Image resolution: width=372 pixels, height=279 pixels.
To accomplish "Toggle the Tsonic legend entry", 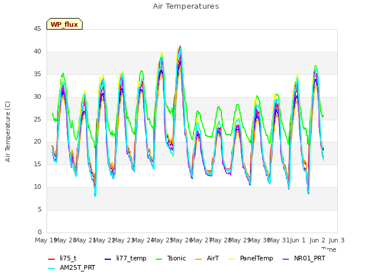I will pos(170,258).
